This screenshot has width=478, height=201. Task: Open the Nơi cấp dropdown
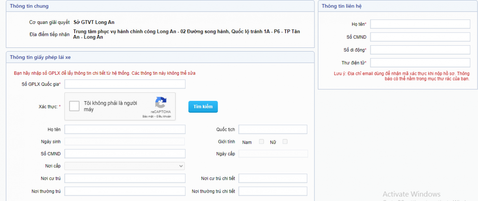(125, 166)
